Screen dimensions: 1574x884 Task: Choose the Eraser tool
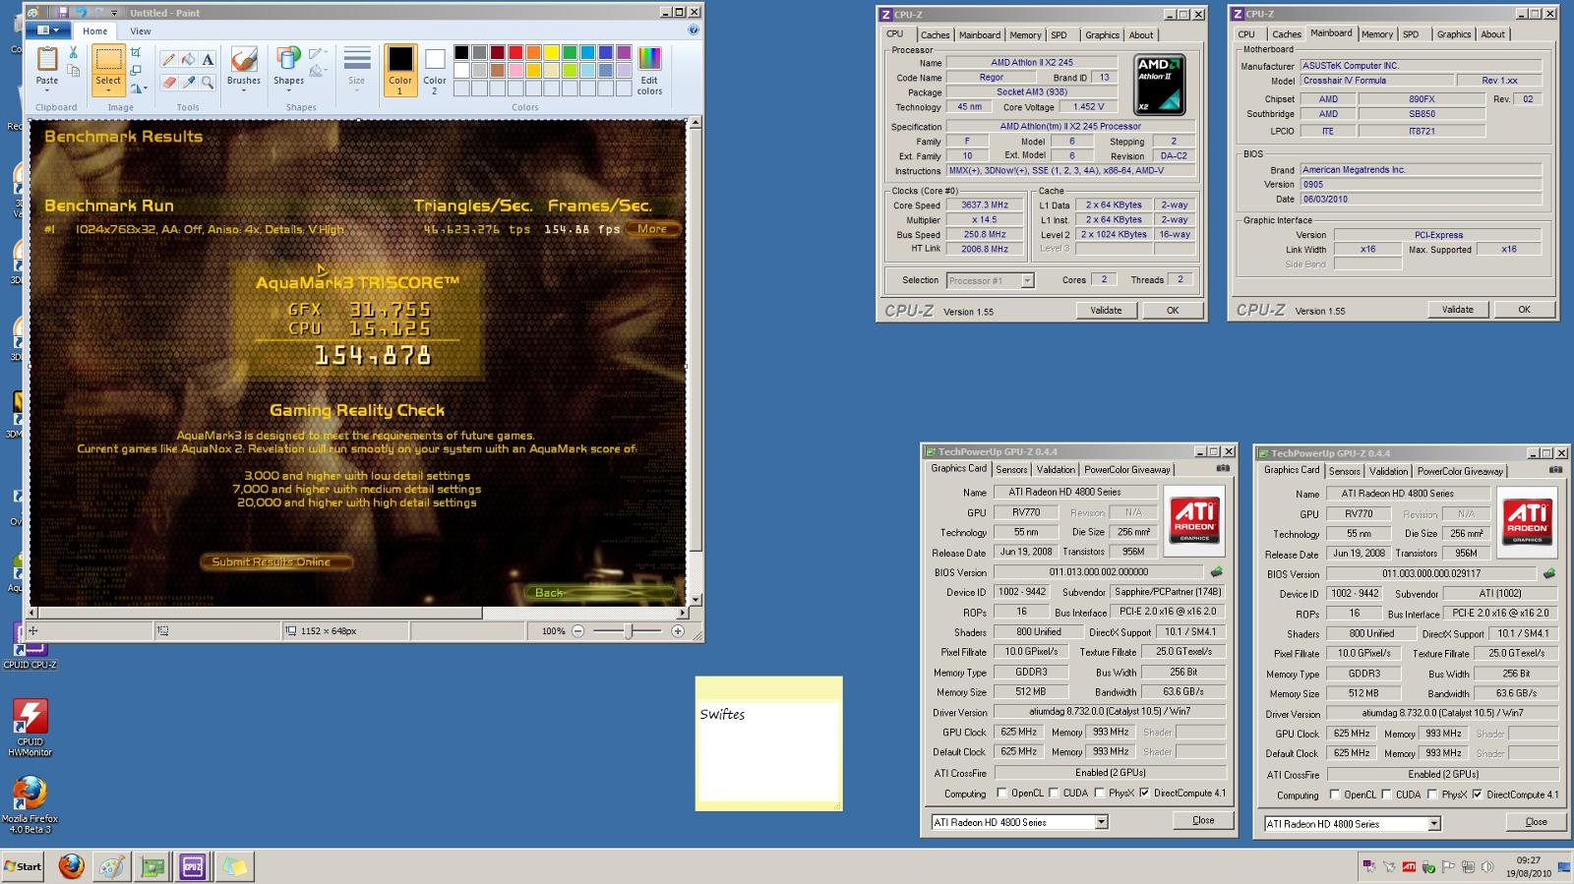(x=169, y=83)
